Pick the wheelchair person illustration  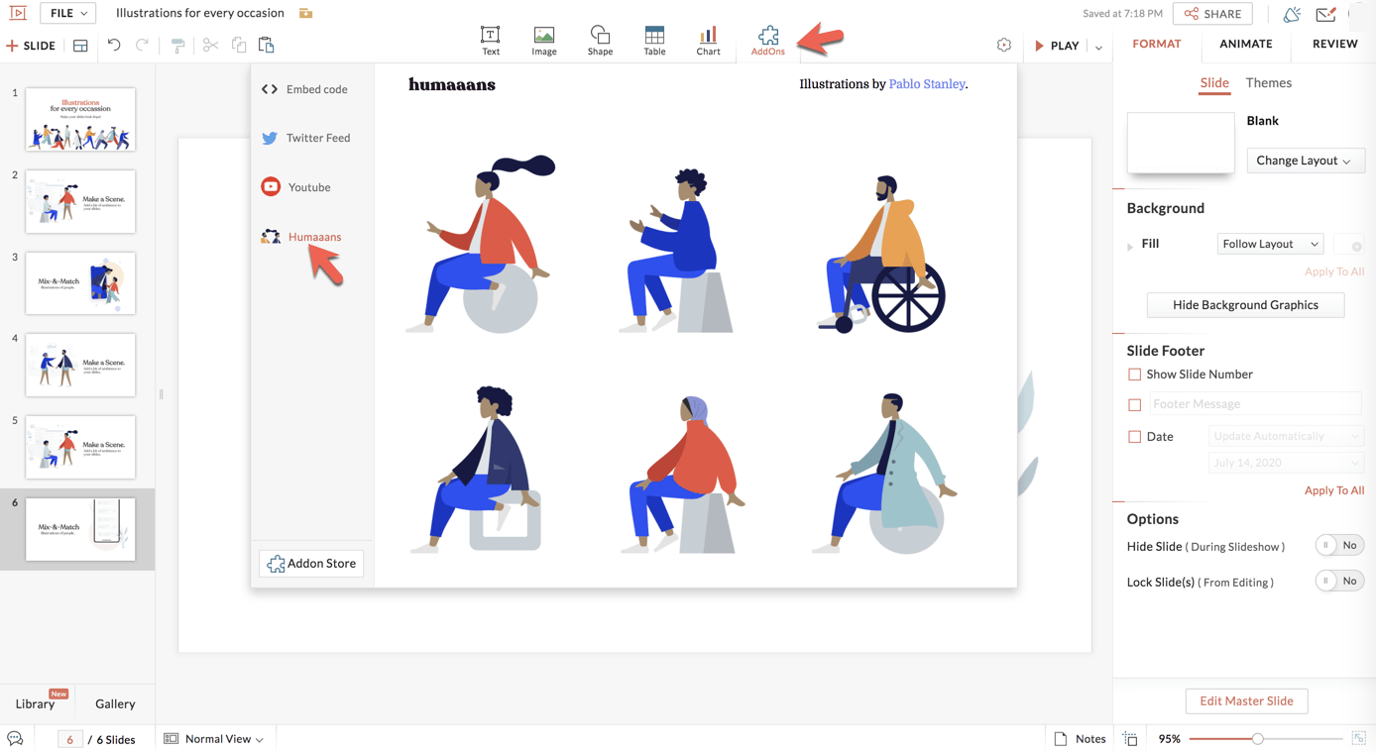882,255
